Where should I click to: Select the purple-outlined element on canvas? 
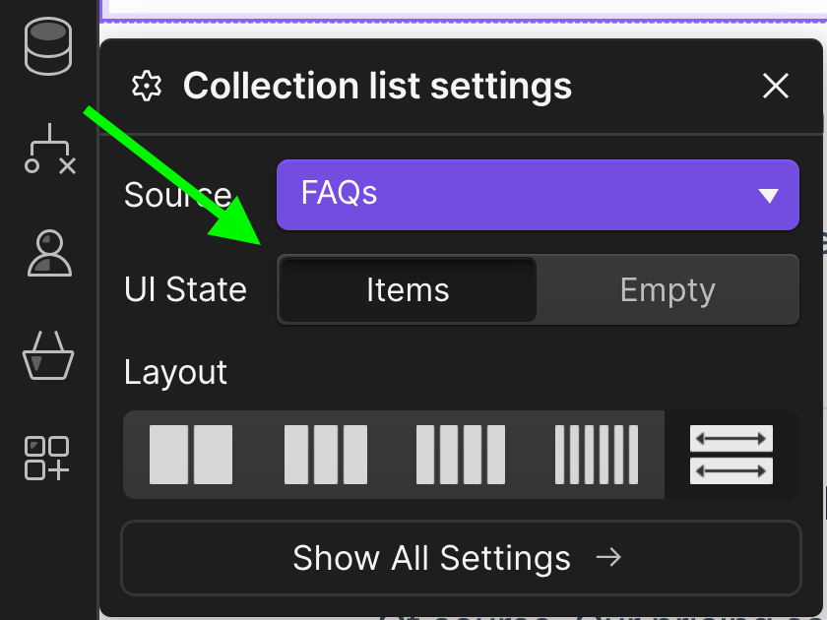point(463,11)
